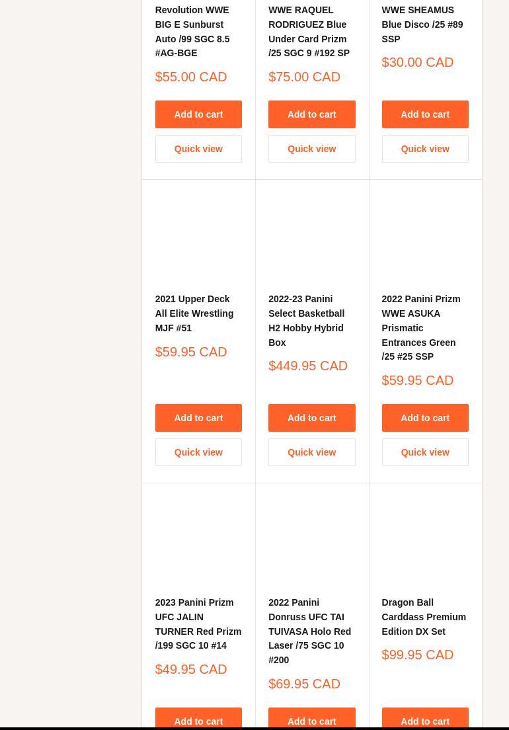Open TAI TUIVASA Holo Red Laser link
The width and height of the screenshot is (509, 730).
pyautogui.click(x=309, y=631)
